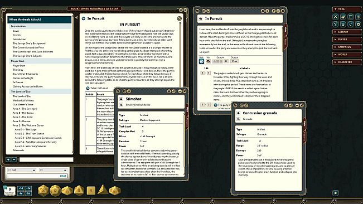This screenshot has height=204, width=363.
Task: Toggle the -1d modifier button
Action: (21, 193)
